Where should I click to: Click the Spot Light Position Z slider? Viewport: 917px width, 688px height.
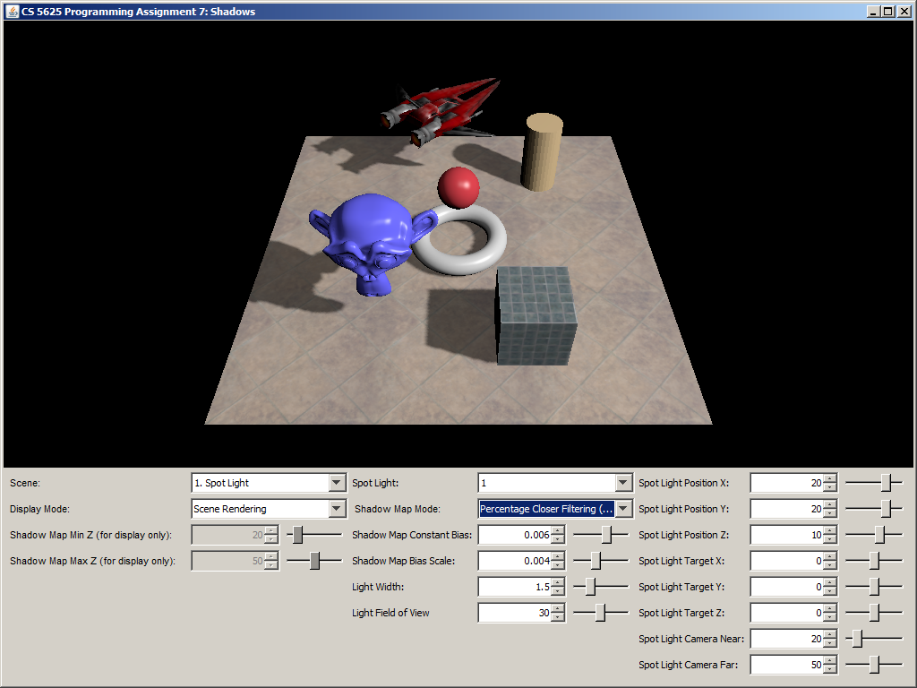880,535
